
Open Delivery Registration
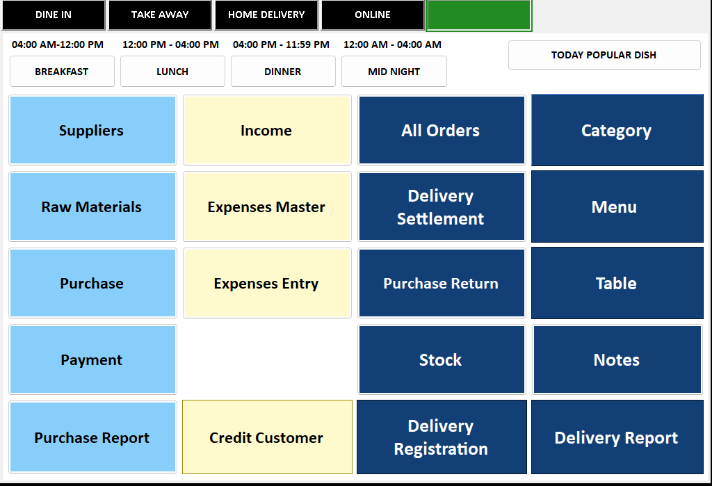442,437
